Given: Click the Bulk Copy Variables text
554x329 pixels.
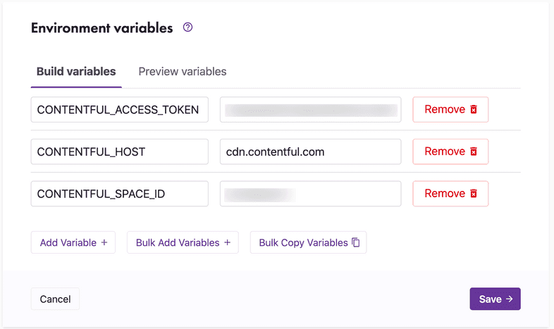Looking at the screenshot, I should (x=303, y=242).
